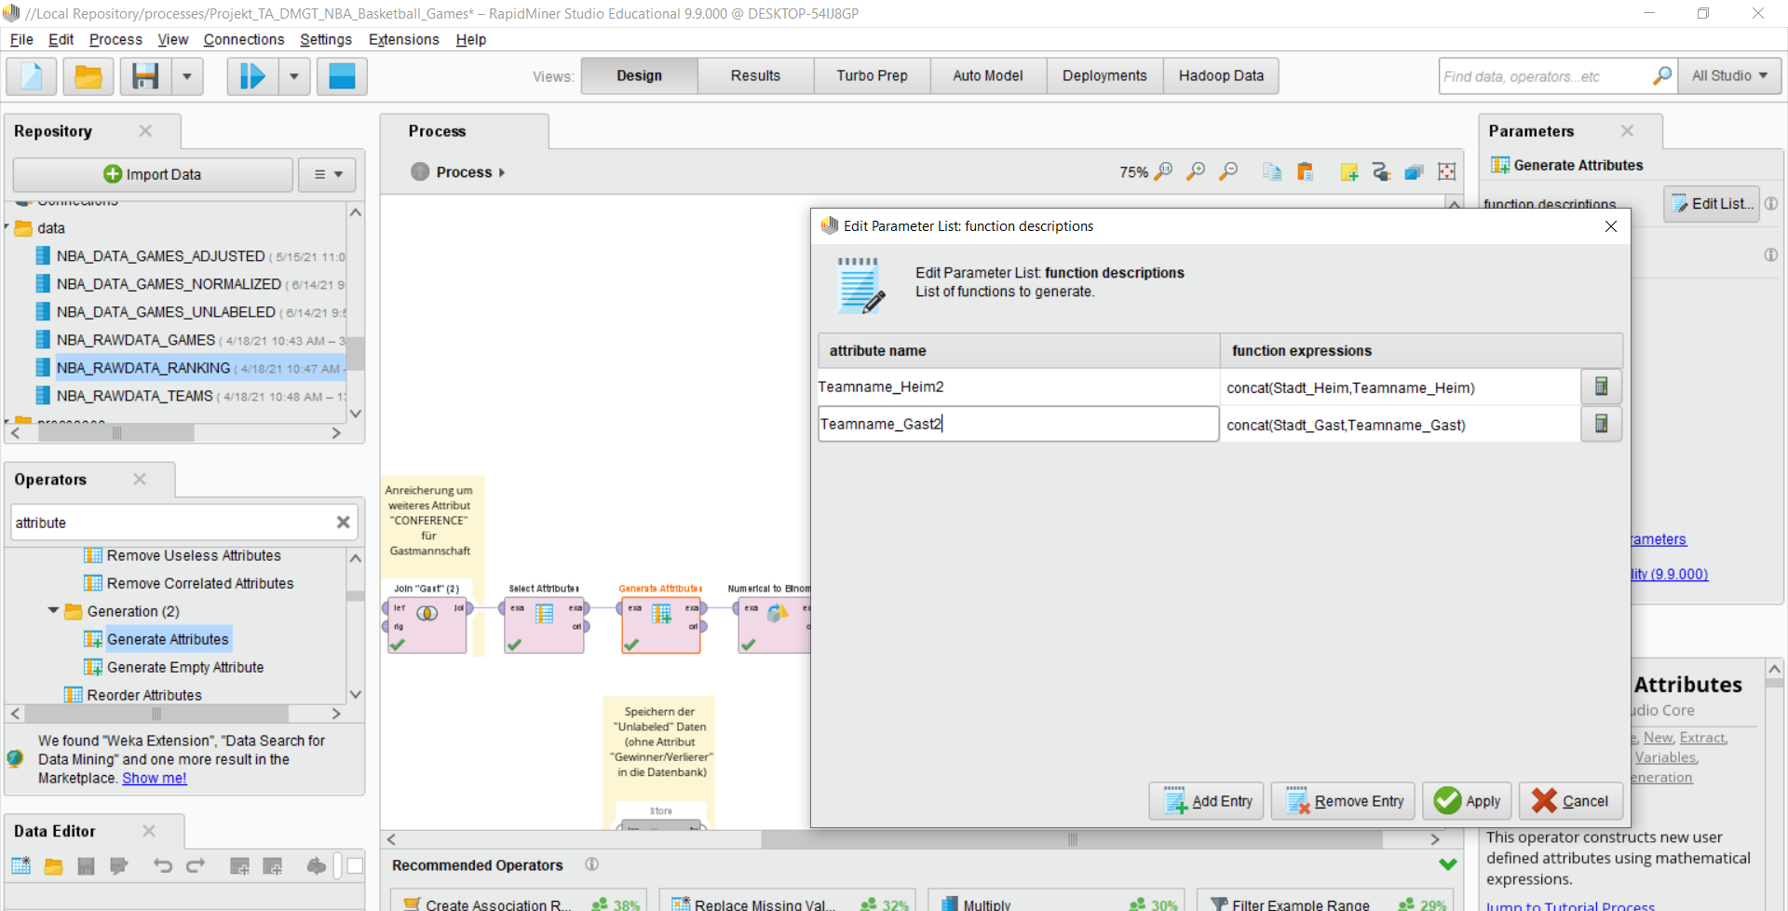The width and height of the screenshot is (1788, 911).
Task: Undo last change in Data Editor
Action: tap(163, 866)
